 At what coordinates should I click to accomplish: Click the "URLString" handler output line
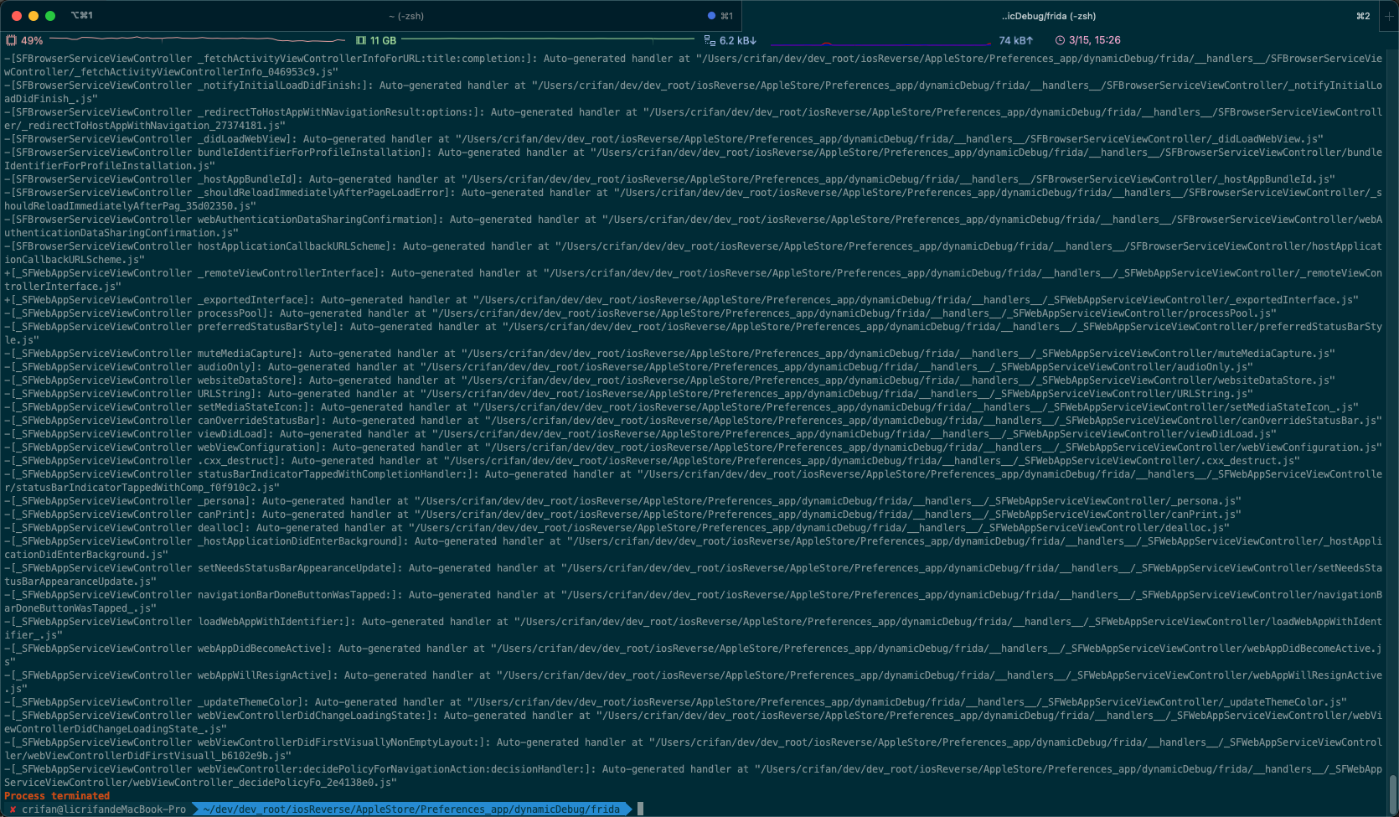coord(628,394)
